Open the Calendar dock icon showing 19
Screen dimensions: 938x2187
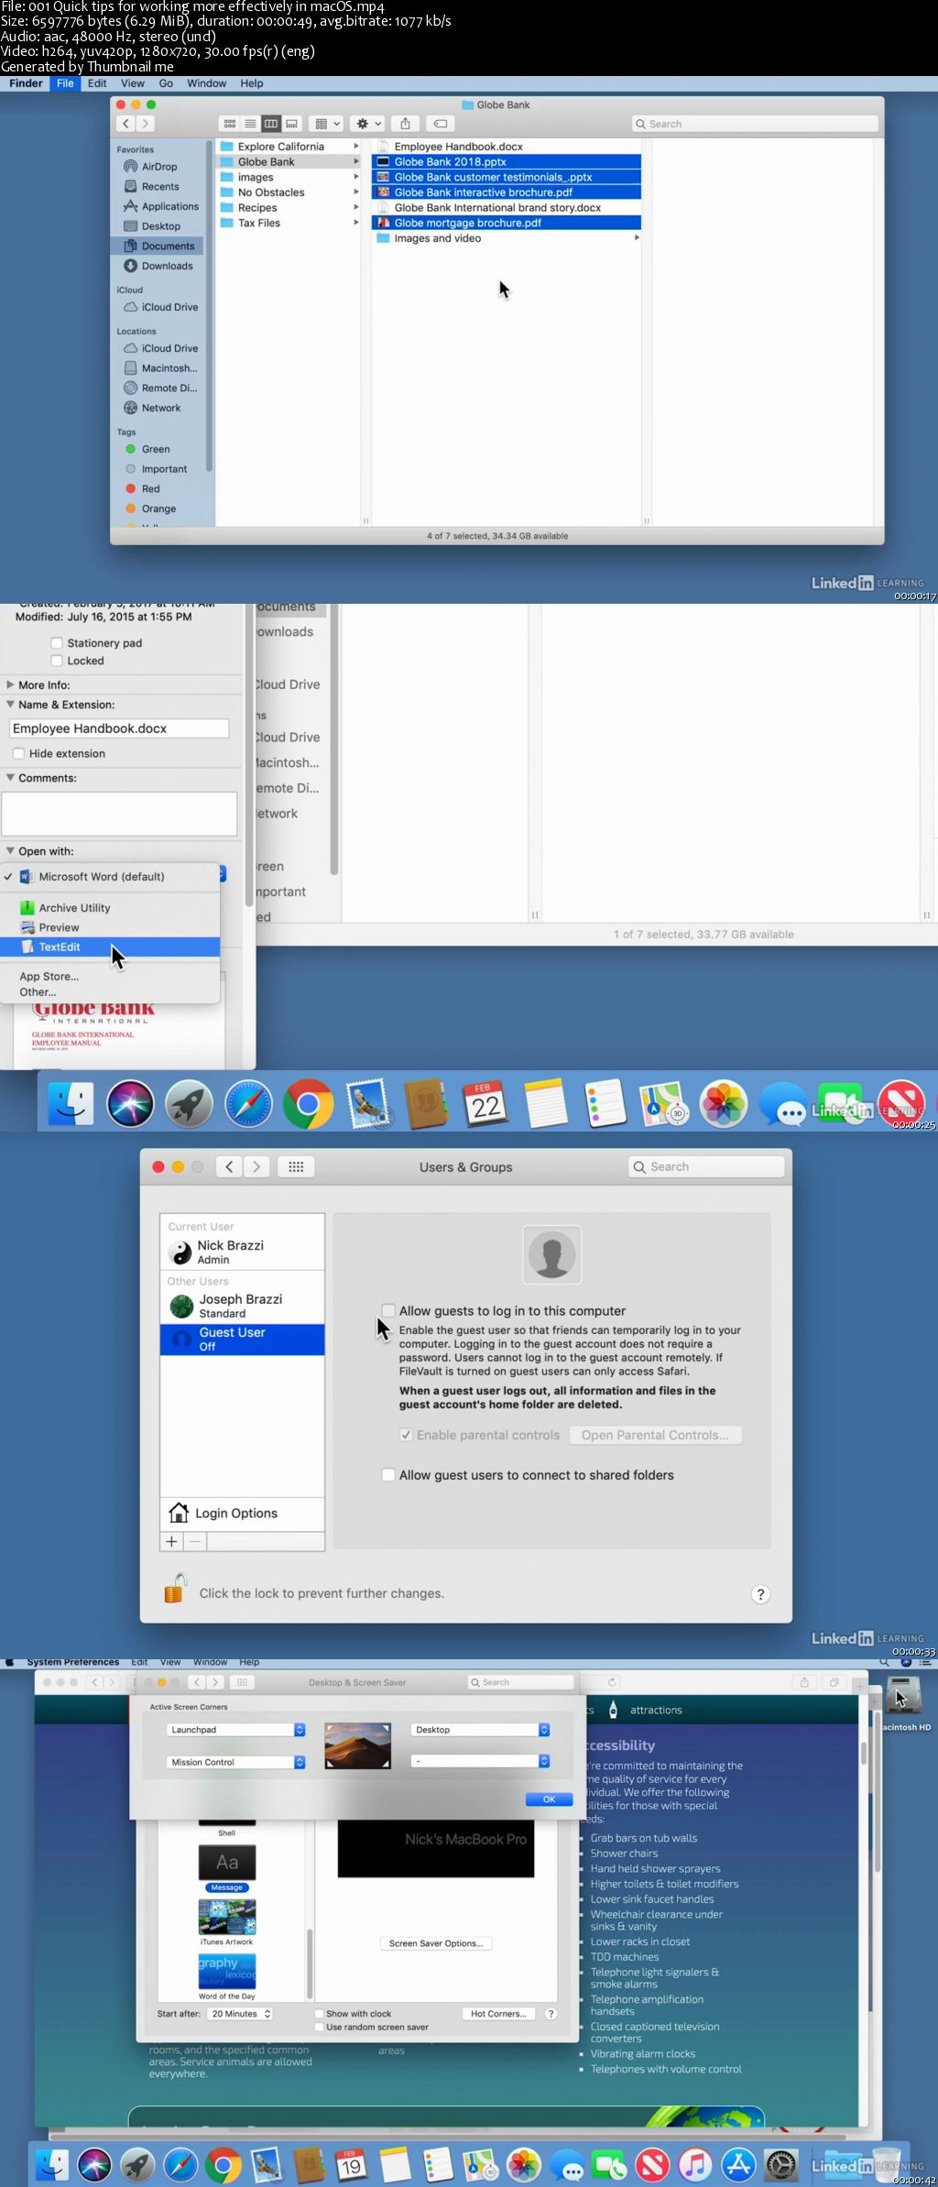pyautogui.click(x=350, y=2165)
